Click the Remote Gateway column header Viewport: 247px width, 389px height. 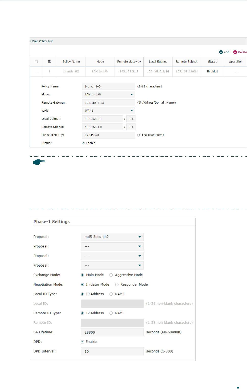pos(129,62)
